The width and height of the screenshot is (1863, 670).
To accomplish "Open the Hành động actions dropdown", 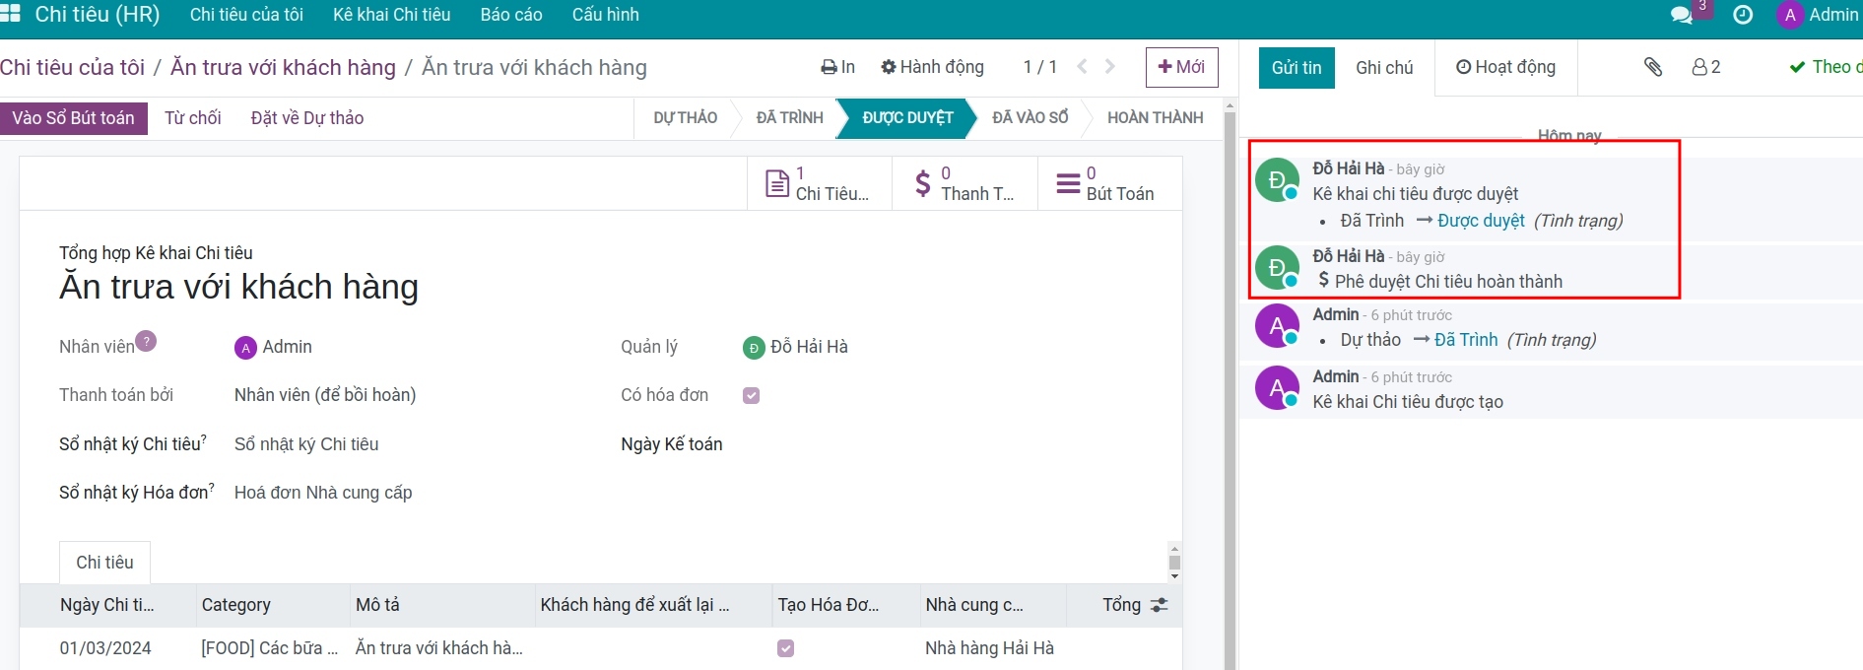I will 932,67.
